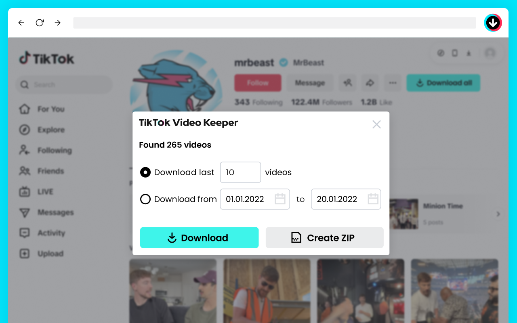Viewport: 517px width, 323px height.
Task: Open the Explore section in the sidebar
Action: (x=51, y=130)
